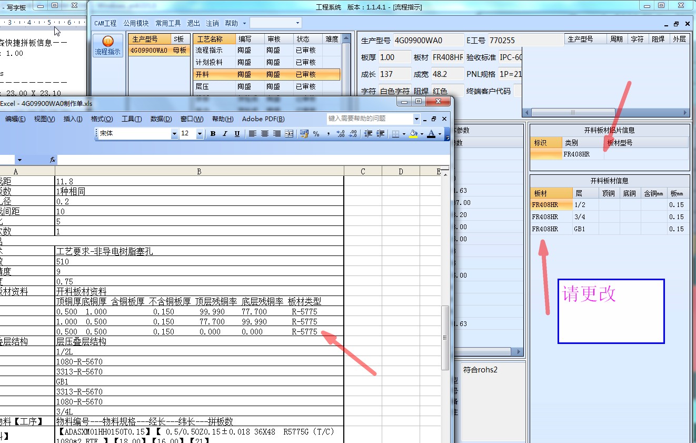Open the fill color dropdown arrow

pyautogui.click(x=422, y=134)
